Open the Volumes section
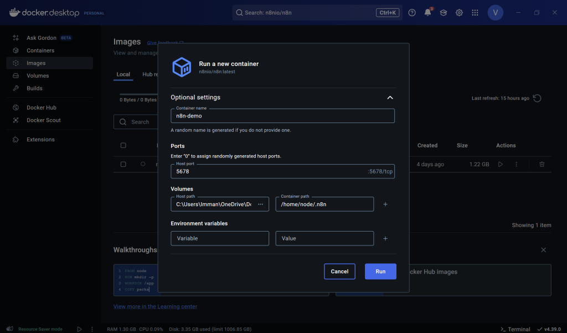 pos(49,76)
